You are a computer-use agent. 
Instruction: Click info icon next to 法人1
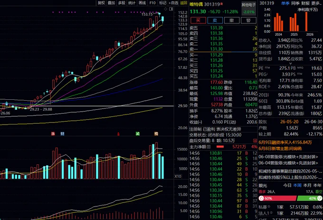271,213
